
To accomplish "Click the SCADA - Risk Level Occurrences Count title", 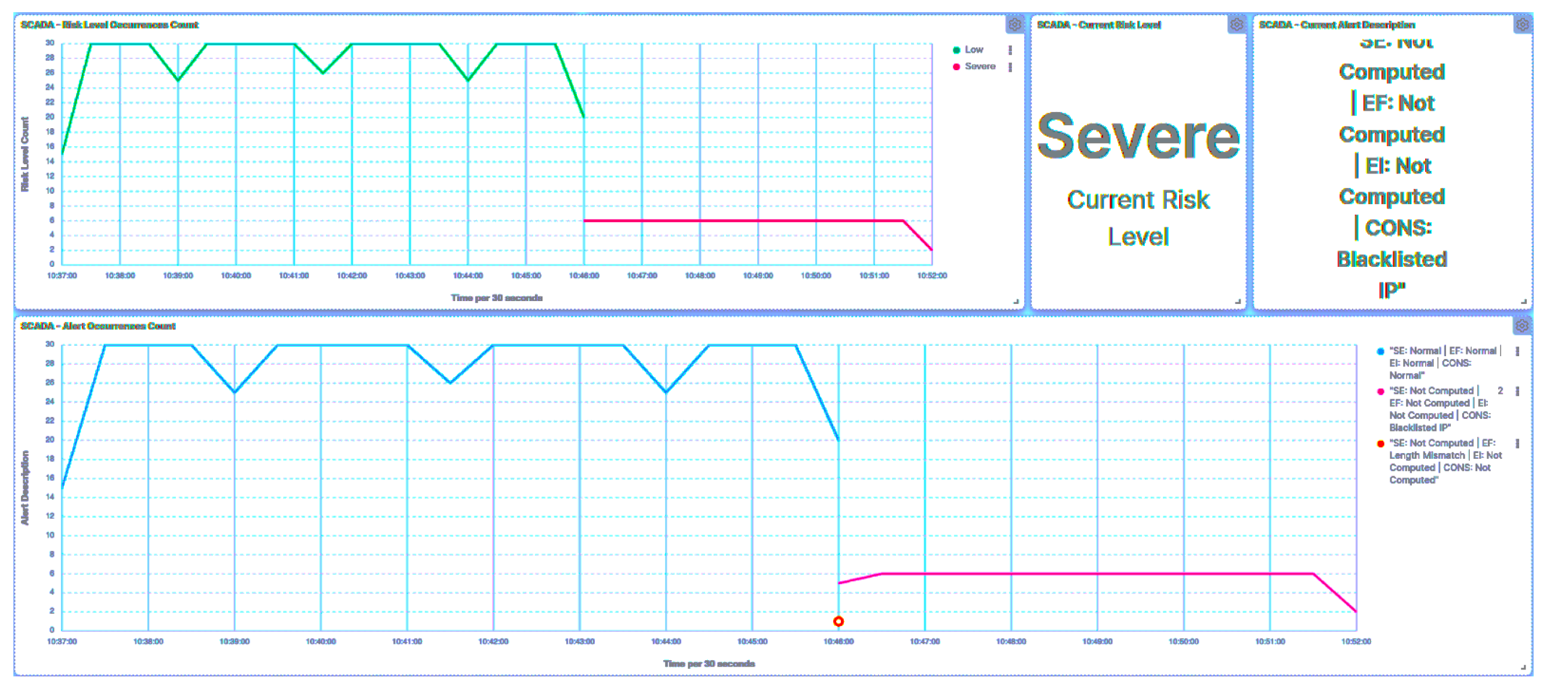I will click(109, 24).
